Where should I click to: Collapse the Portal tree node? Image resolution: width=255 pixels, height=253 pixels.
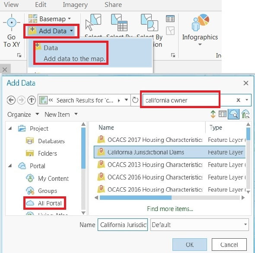[10, 166]
